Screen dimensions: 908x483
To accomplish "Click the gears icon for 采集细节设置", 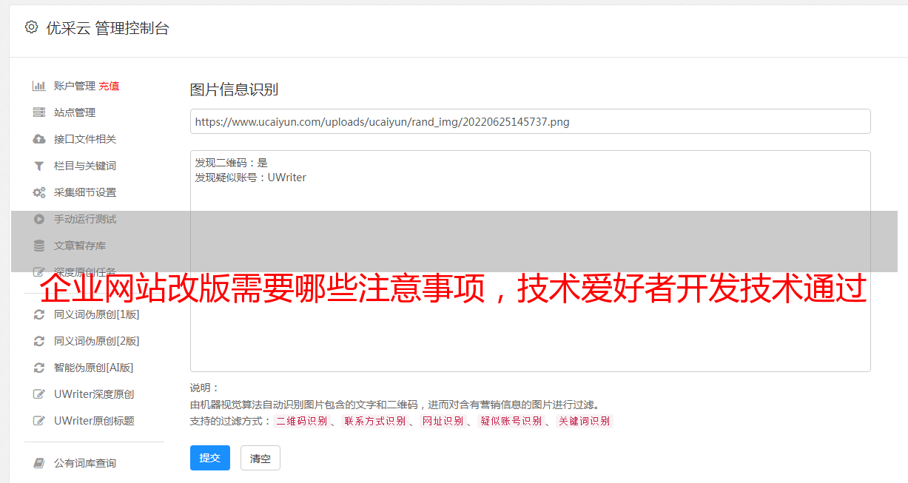I will point(39,192).
